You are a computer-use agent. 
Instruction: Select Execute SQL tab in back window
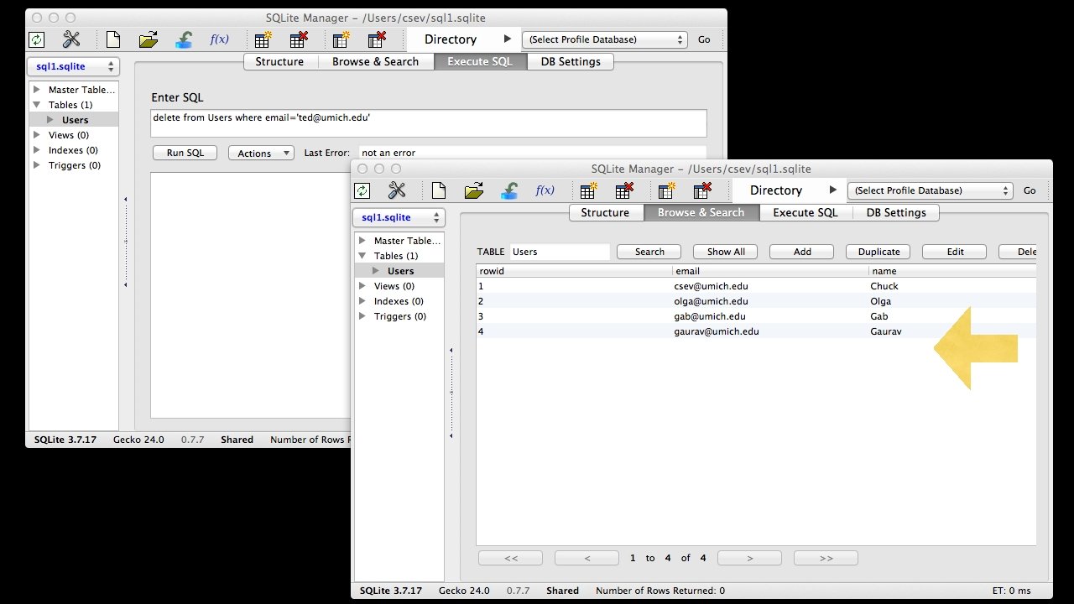coord(480,61)
